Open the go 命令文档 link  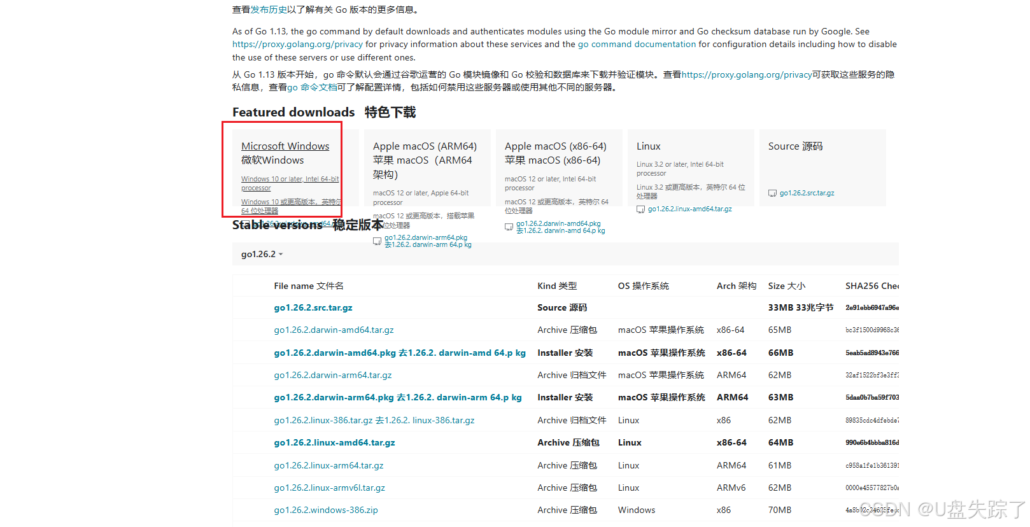312,87
